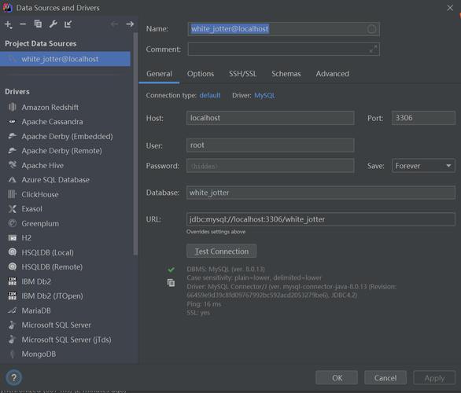
Task: Open driver settings via wrench icon
Action: (x=53, y=24)
